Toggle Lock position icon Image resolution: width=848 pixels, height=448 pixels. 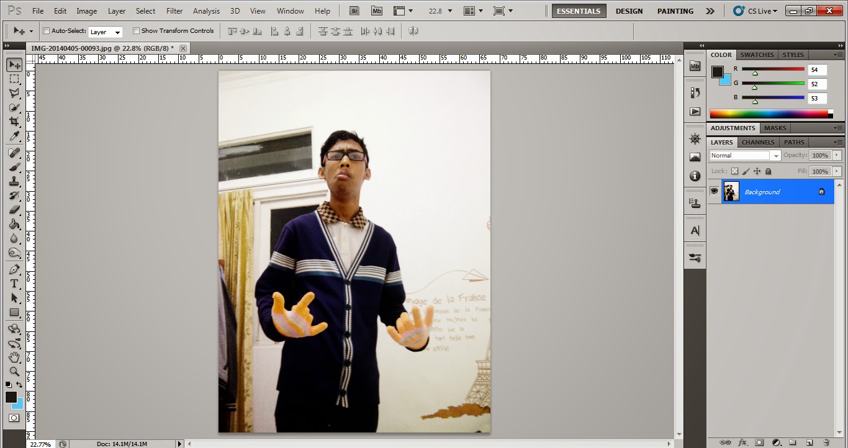pos(757,171)
